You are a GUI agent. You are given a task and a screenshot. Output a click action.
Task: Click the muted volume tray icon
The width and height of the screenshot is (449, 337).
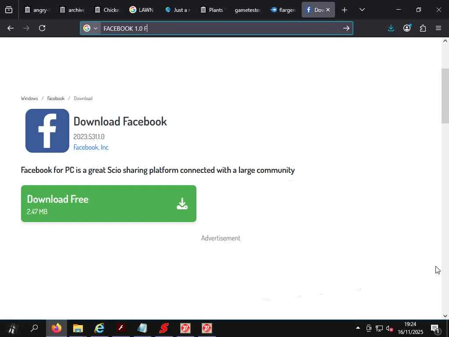pyautogui.click(x=389, y=328)
